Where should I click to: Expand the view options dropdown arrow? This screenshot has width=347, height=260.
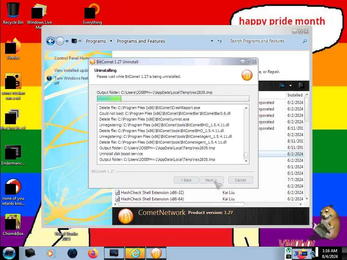pos(290,86)
